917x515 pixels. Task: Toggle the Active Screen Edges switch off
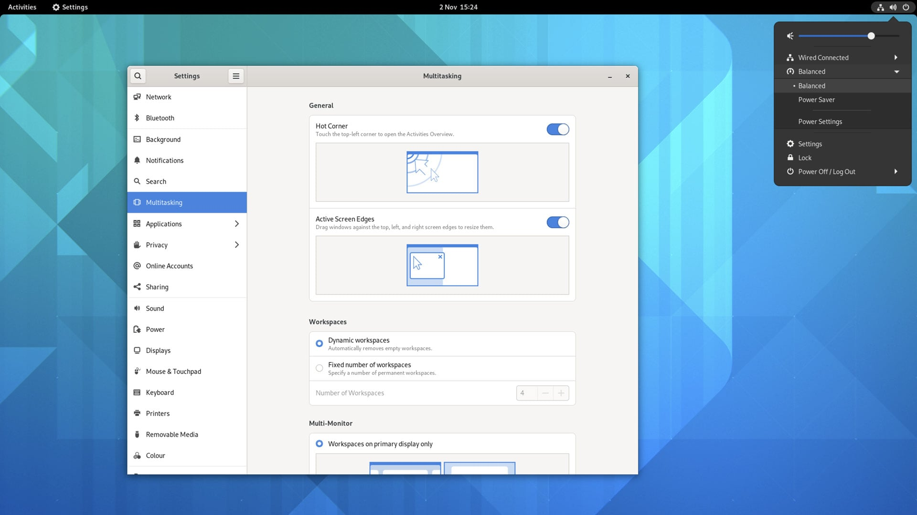click(x=557, y=222)
